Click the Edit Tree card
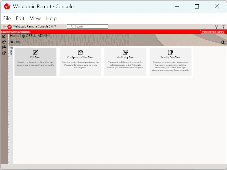The height and width of the screenshot is (170, 227). [35, 62]
